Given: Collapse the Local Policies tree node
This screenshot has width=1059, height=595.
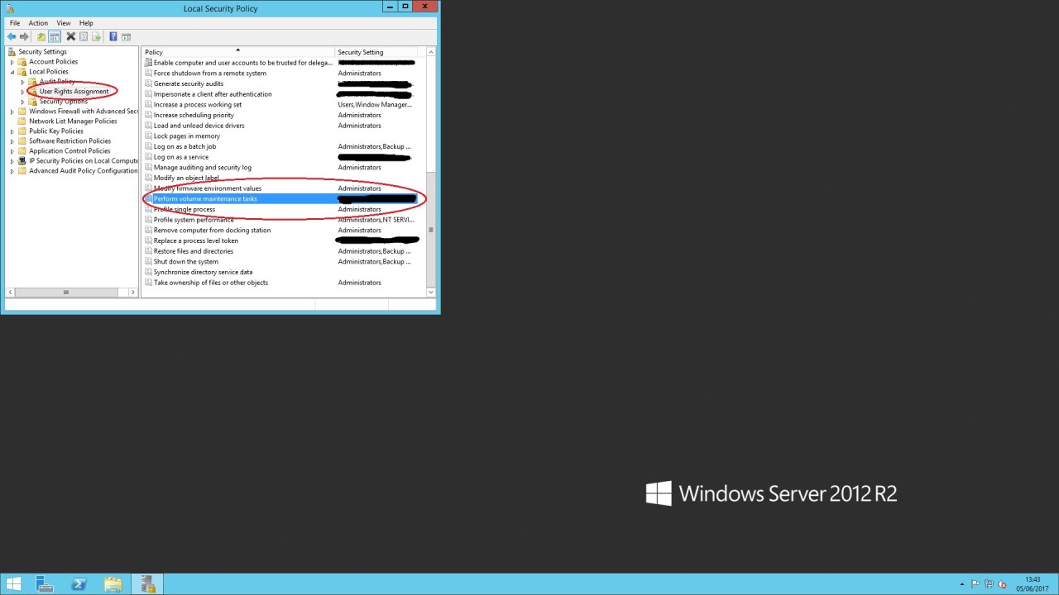Looking at the screenshot, I should (x=12, y=72).
